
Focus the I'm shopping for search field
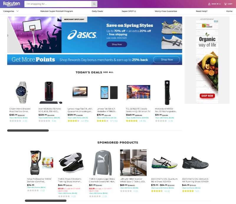tap(58, 4)
